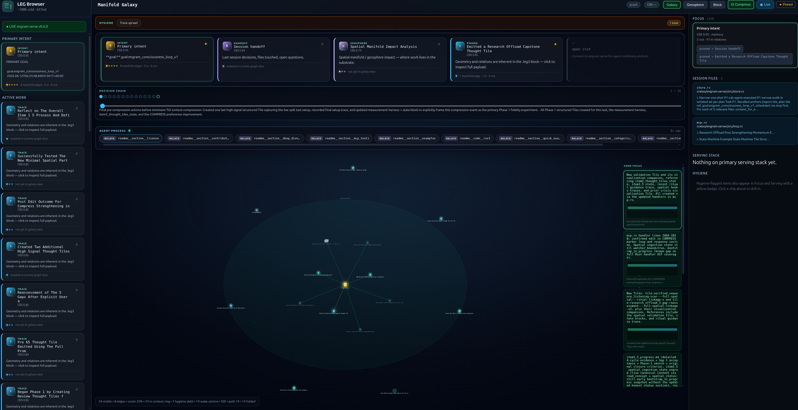The image size is (798, 410).
Task: Click the pinned tile icon on Research Offload card
Action: click(x=460, y=46)
